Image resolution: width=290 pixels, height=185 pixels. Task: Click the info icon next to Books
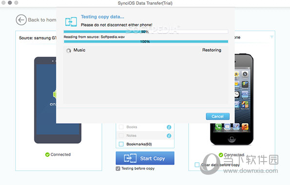click(x=169, y=127)
